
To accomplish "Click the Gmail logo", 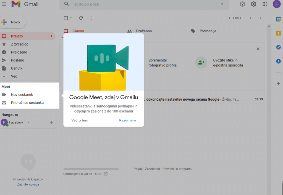I will pyautogui.click(x=25, y=4).
